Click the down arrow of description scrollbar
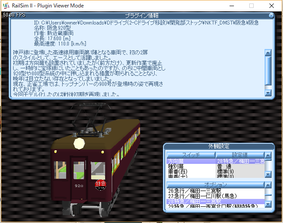The width and height of the screenshot is (283, 223). coord(268,93)
